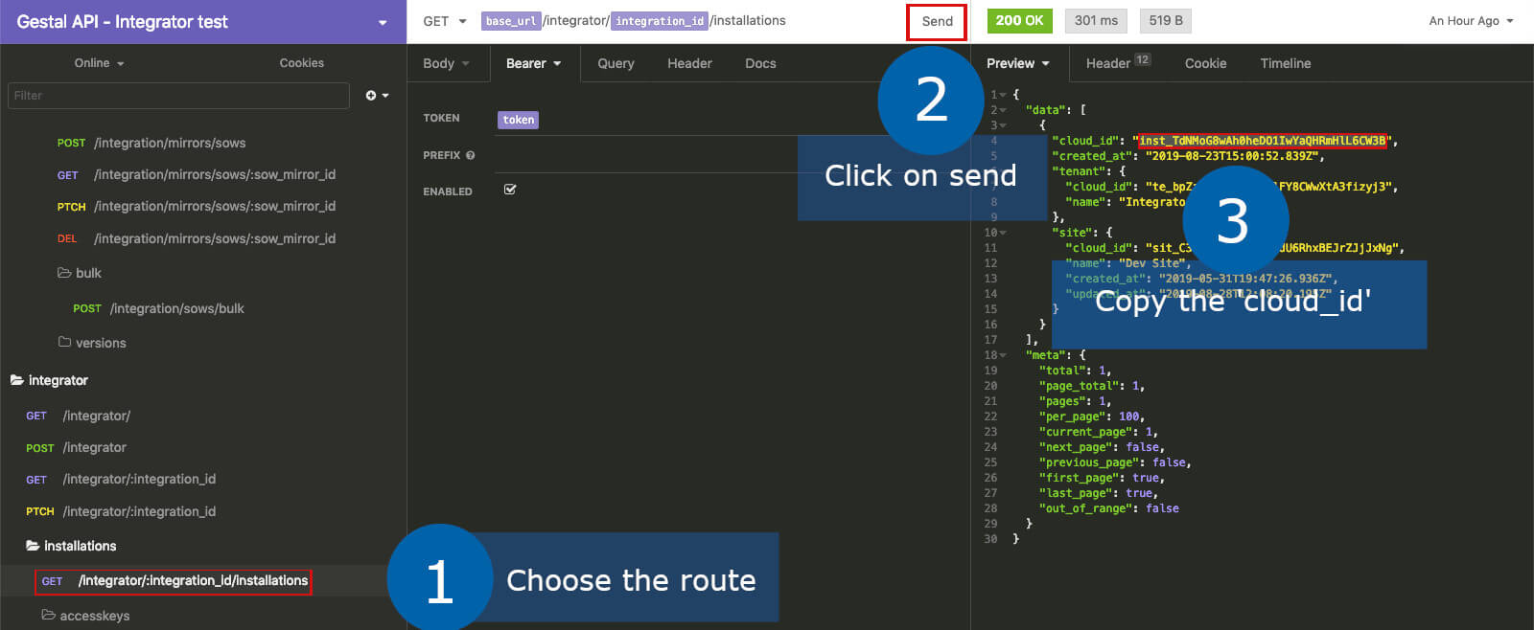1534x630 pixels.
Task: Toggle the ENABLED checkbox for Bearer auth
Action: click(x=510, y=190)
